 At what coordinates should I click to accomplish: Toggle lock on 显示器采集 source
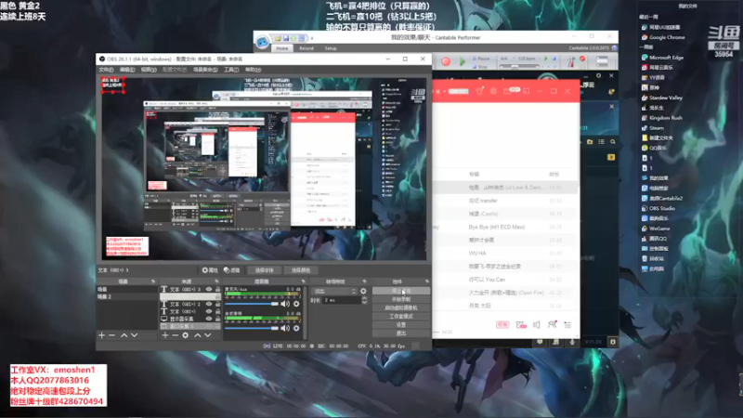point(217,319)
